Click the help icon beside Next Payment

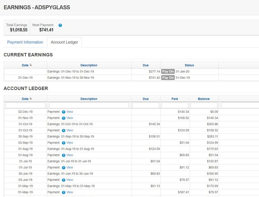coord(60,25)
